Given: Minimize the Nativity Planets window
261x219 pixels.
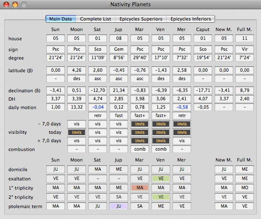Looking at the screenshot, I should pos(15,5).
